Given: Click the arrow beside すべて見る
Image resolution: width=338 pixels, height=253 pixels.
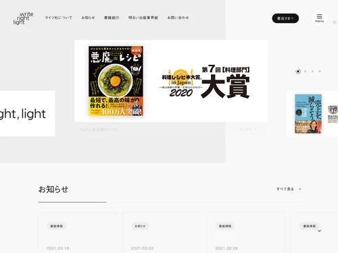Looking at the screenshot, I should [300, 189].
